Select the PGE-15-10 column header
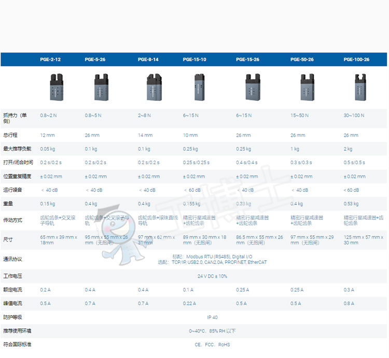 195,60
